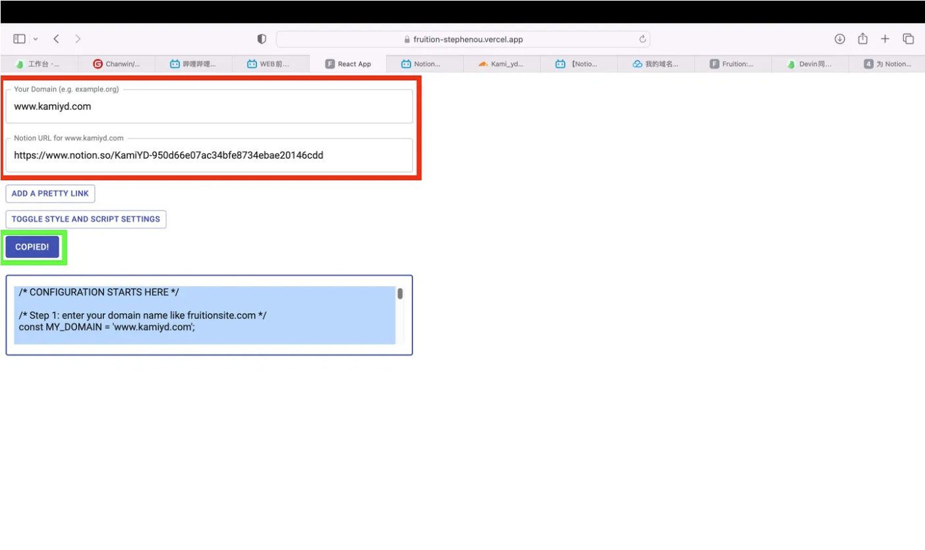Click the address bar showing fruition-stephenou.vercel.app
The height and width of the screenshot is (550, 925).
(x=462, y=39)
